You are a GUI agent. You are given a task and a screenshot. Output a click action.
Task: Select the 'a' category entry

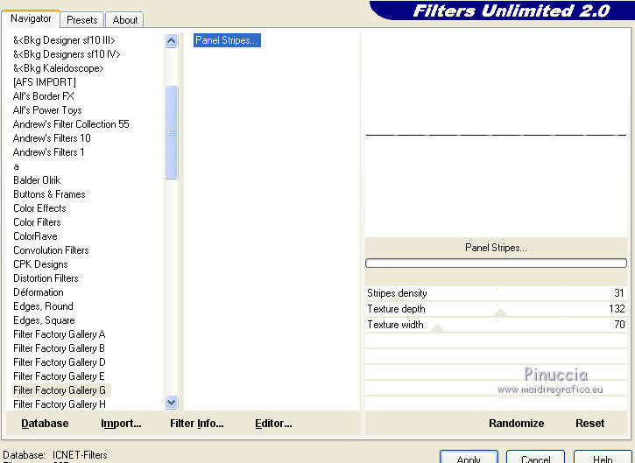pyautogui.click(x=16, y=166)
